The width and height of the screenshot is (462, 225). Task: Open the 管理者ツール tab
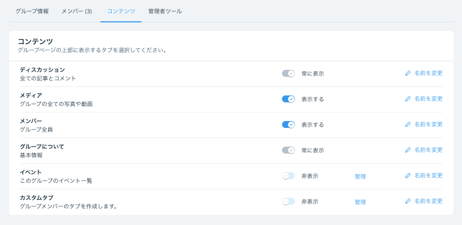point(165,11)
